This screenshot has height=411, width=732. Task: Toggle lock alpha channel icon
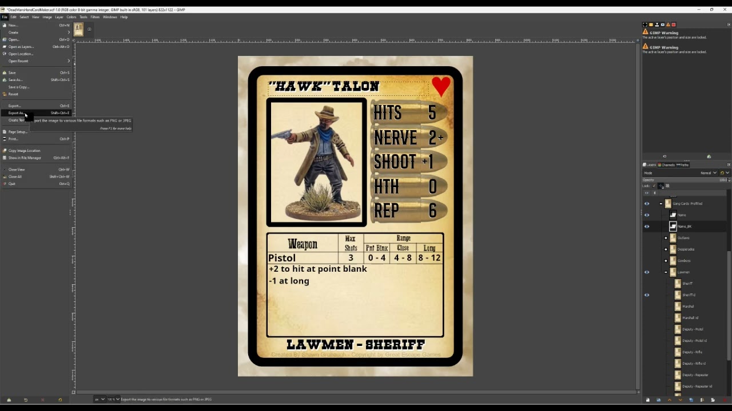click(x=667, y=186)
